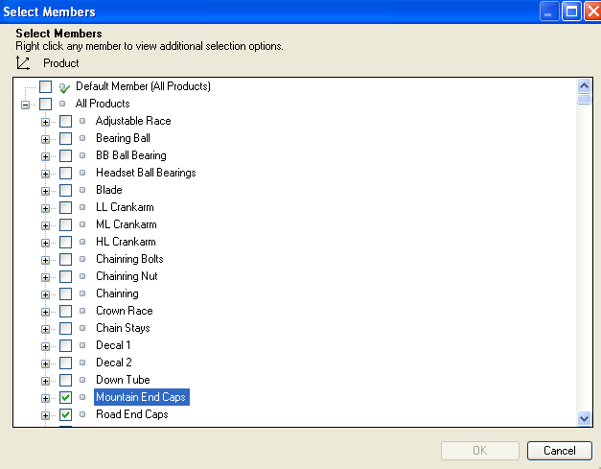Select the Headset Ball Bearings label
601x469 pixels.
(x=146, y=173)
